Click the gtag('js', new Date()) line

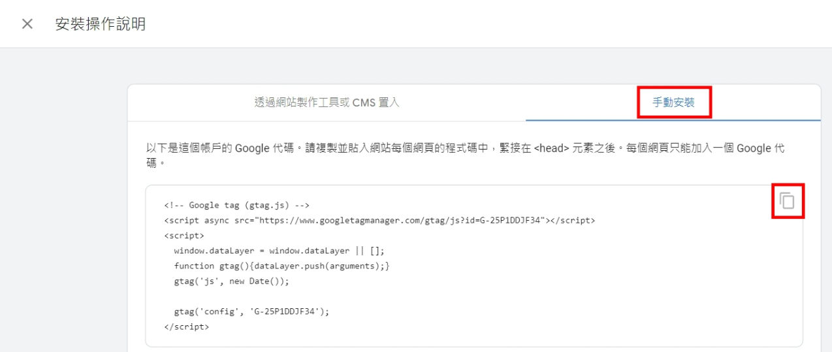[x=231, y=281]
